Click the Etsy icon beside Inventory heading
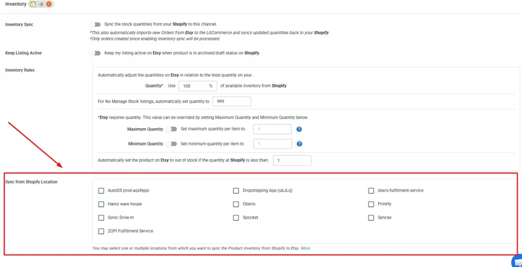The image size is (522, 267). pyautogui.click(x=49, y=5)
